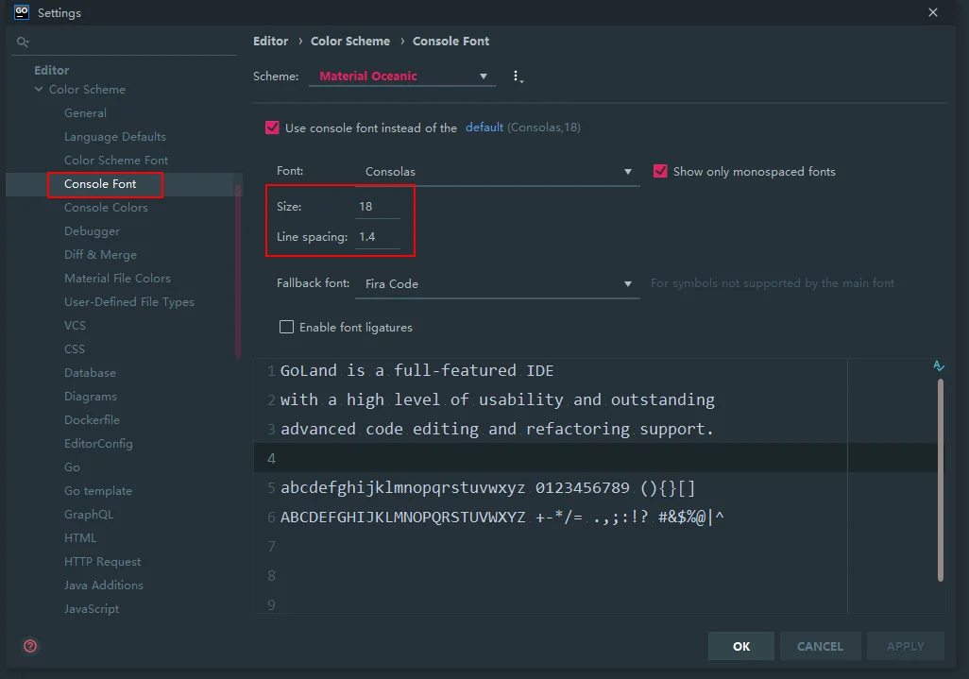Open the Fallback font dropdown showing Fira Code
The height and width of the screenshot is (679, 969).
(498, 283)
